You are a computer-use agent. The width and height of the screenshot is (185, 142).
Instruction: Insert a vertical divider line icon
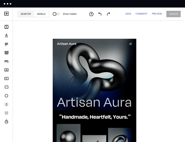click(x=6, y=104)
